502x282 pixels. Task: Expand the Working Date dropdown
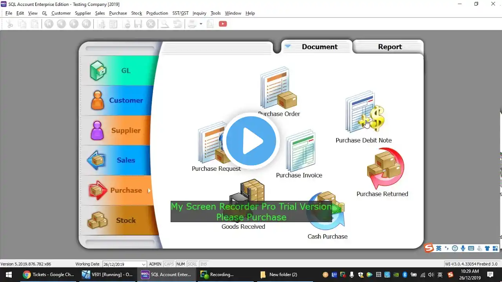coord(144,264)
